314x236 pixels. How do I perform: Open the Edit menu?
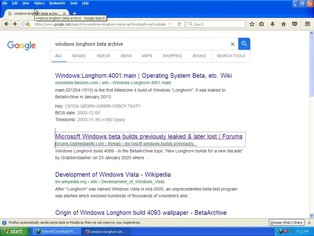pos(15,3)
